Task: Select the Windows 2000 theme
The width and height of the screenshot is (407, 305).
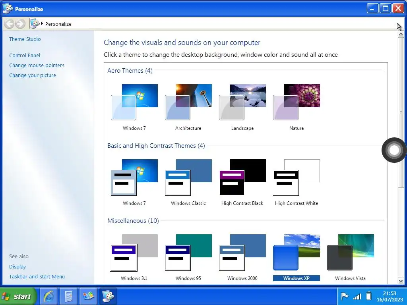Action: point(242,253)
